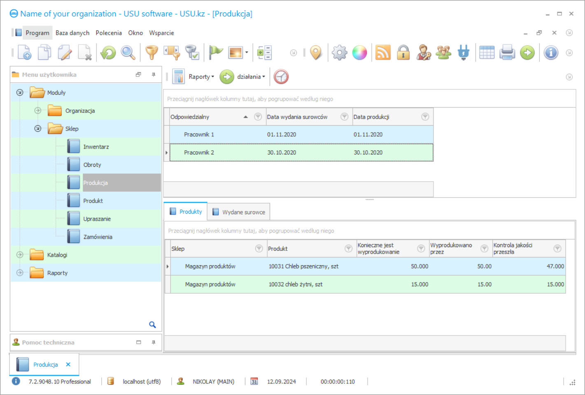The height and width of the screenshot is (395, 585).
Task: Collapse the Sklep tree node
Action: pyautogui.click(x=38, y=129)
